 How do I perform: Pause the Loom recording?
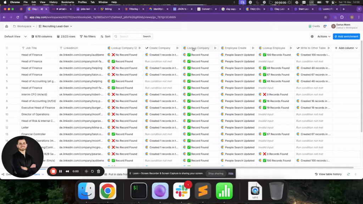61,171
